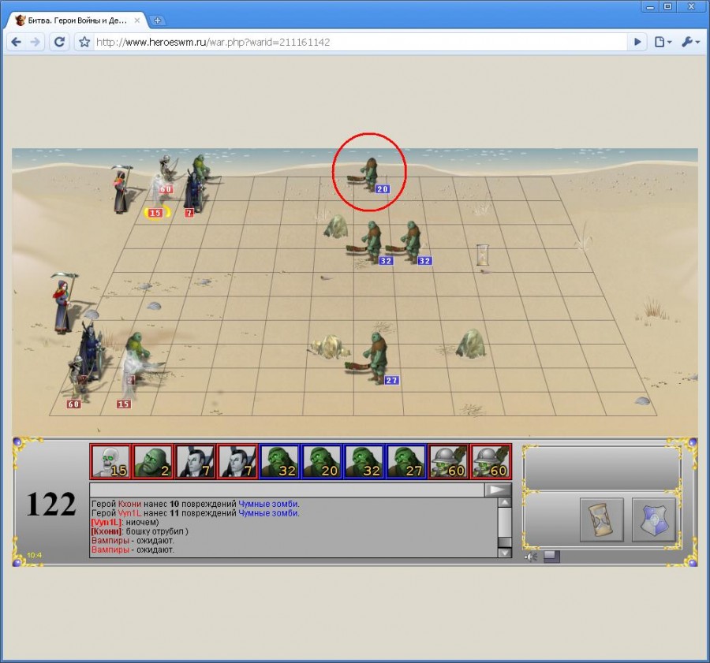Click the upper reaper hero with scythe

point(121,188)
